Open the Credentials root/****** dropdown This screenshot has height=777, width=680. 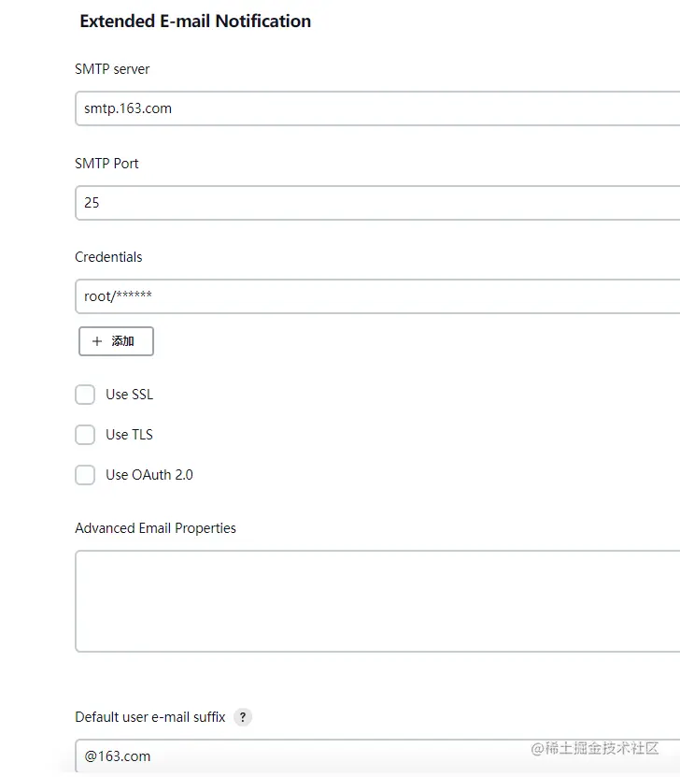(374, 296)
